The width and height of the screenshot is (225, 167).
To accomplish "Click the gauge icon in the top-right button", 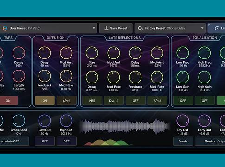I will [x=217, y=28].
